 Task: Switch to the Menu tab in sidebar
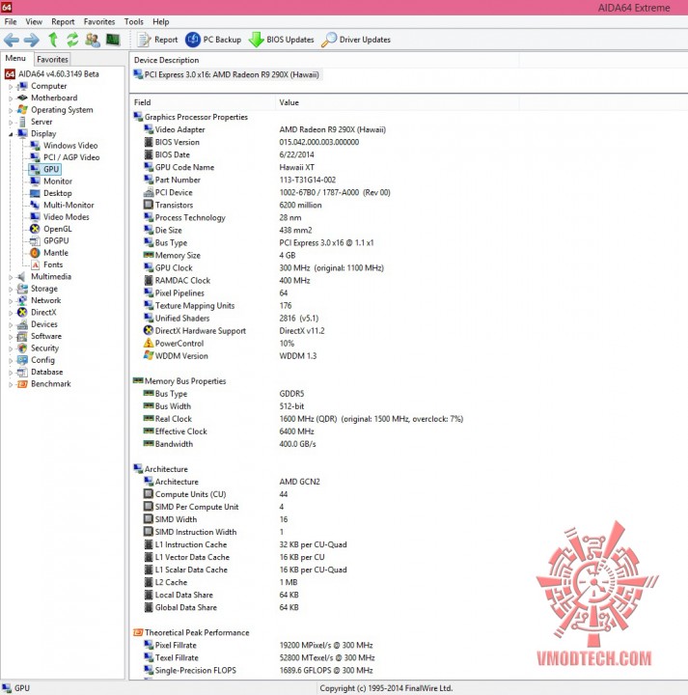point(15,58)
